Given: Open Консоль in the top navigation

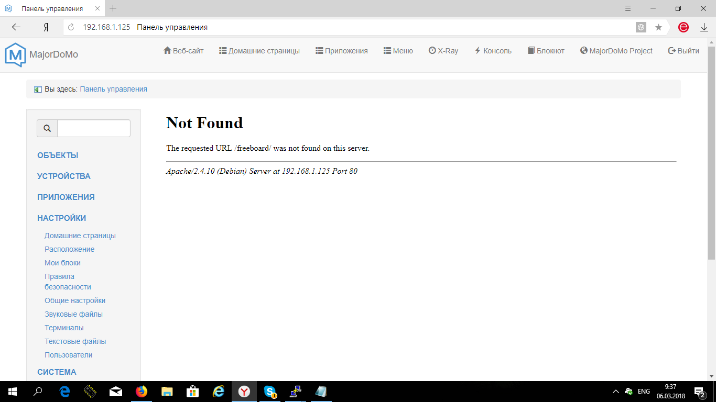Looking at the screenshot, I should 493,51.
